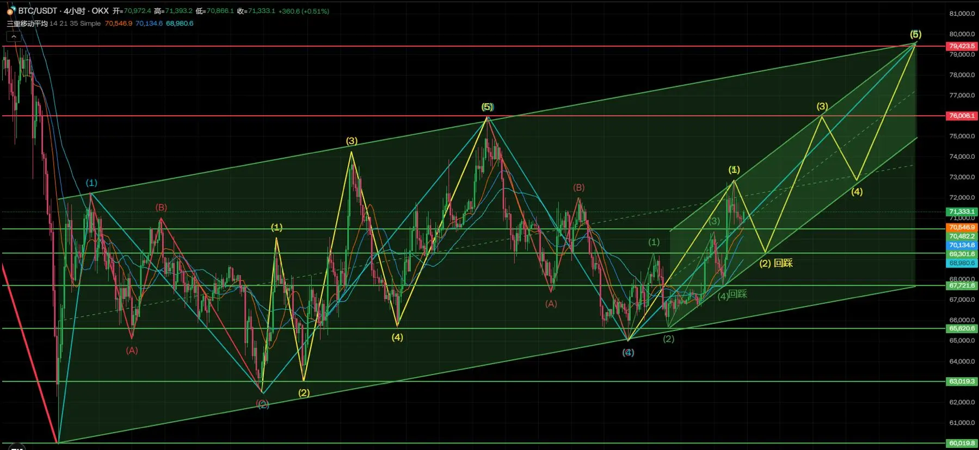Select the green 63,019.3 price scale label
Viewport: 979px width, 450px height.
962,382
